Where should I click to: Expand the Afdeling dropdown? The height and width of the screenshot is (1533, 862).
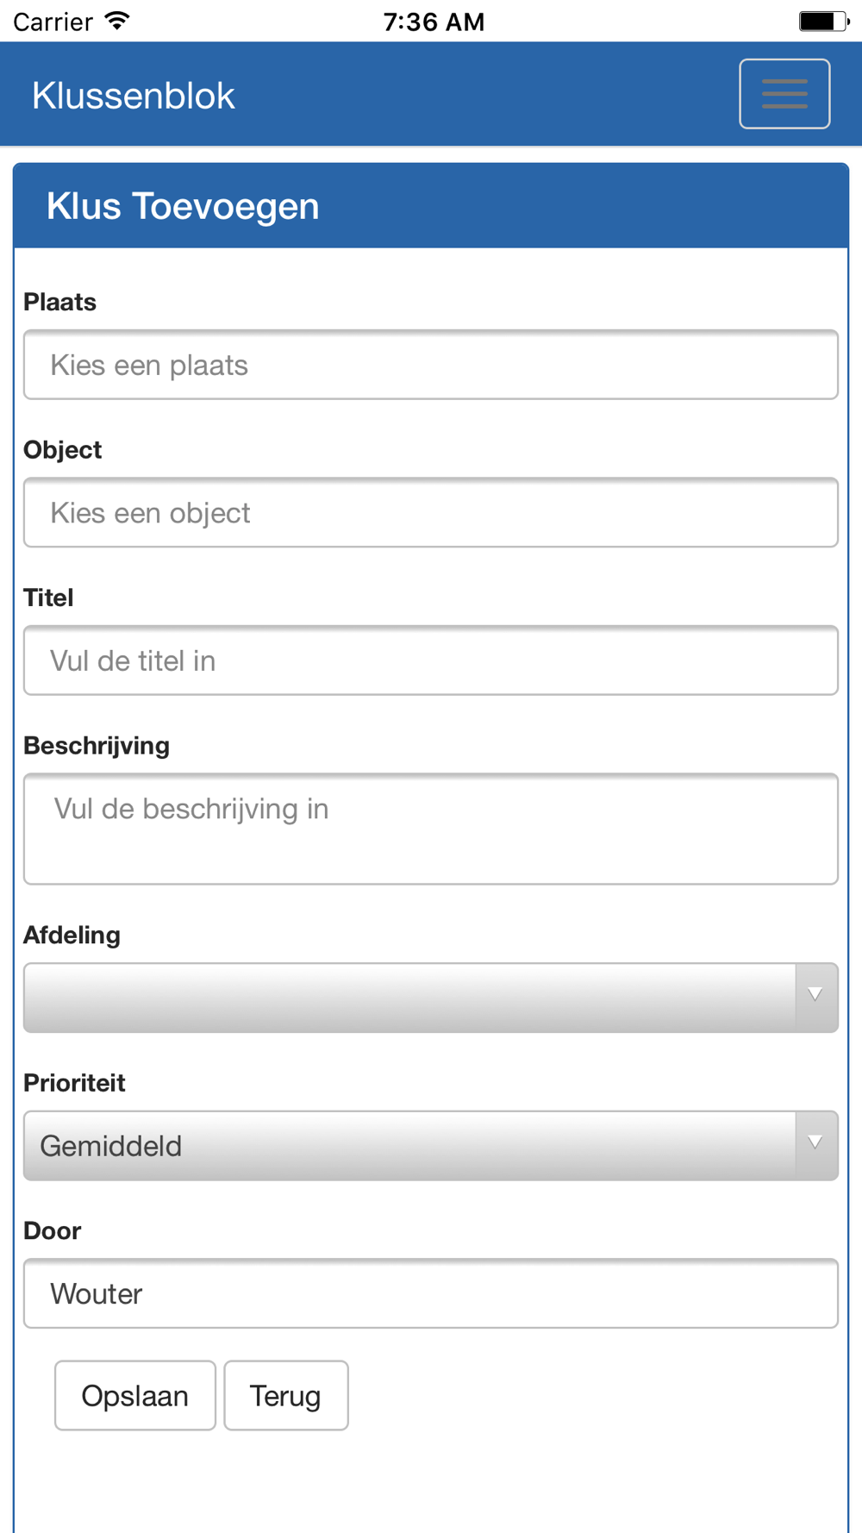tap(431, 998)
